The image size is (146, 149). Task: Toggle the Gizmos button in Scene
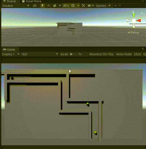[101, 6]
